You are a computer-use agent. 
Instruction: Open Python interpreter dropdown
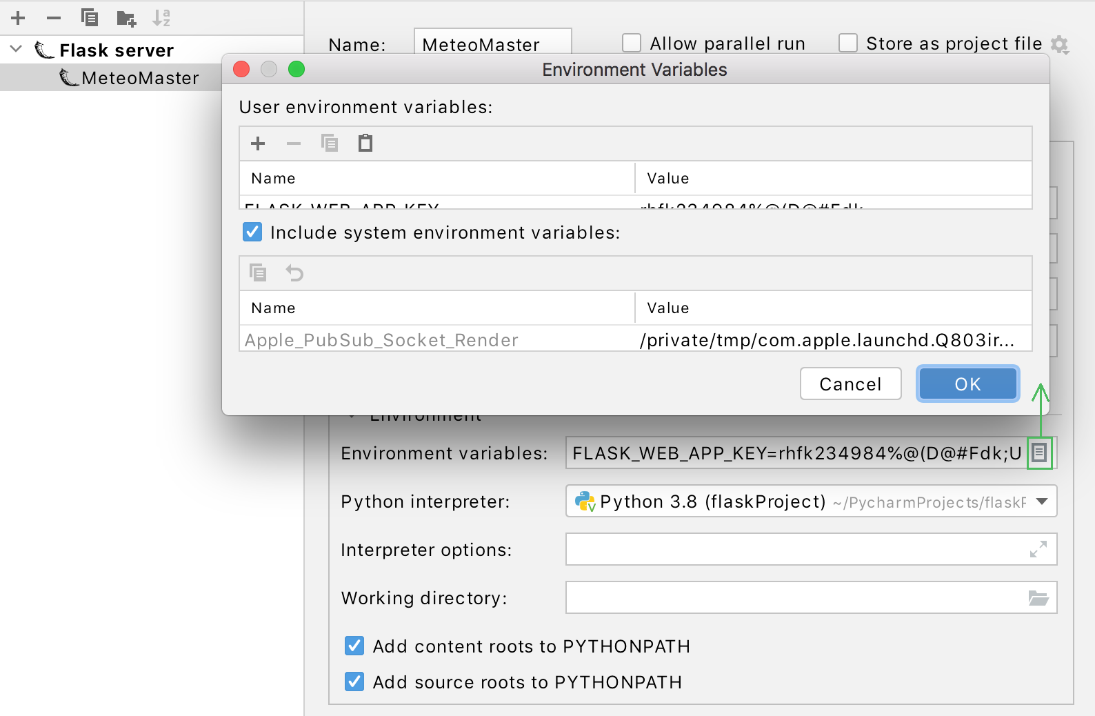[1042, 501]
